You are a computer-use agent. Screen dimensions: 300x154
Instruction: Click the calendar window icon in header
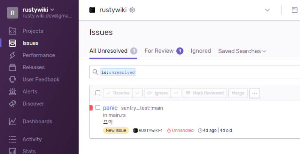click(295, 10)
